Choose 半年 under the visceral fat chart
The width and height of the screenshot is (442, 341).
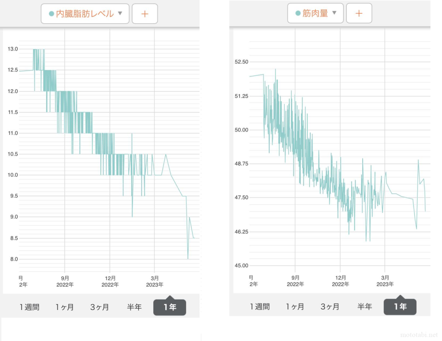[x=134, y=307]
